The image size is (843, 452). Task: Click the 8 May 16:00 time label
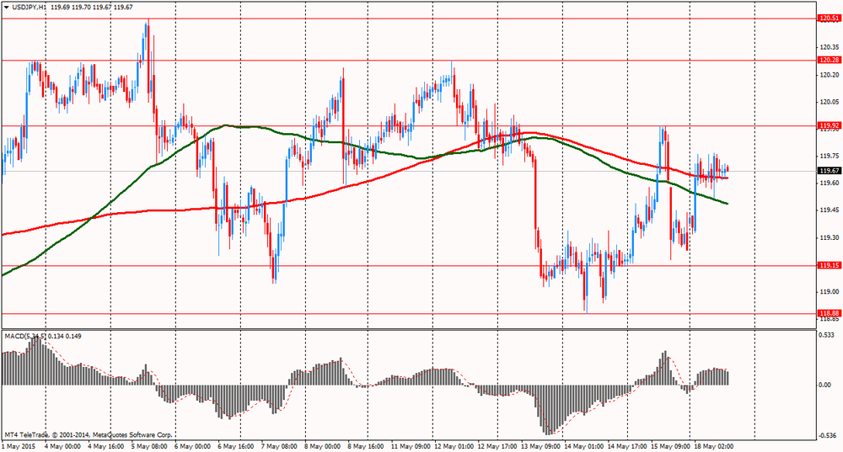click(x=366, y=446)
